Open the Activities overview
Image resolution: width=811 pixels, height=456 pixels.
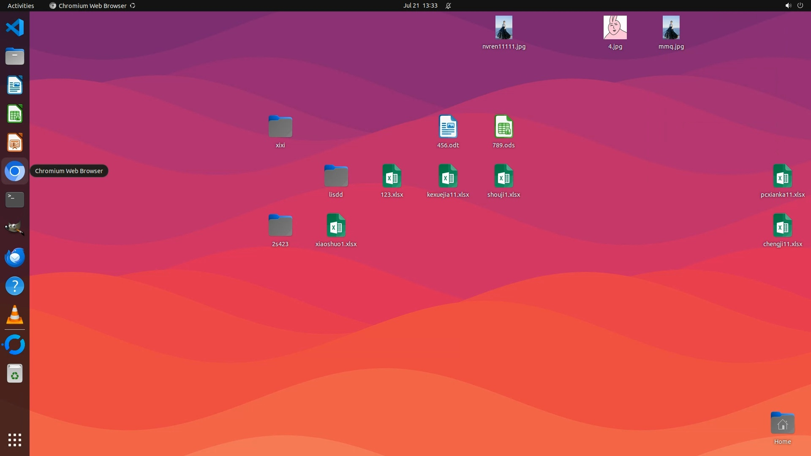[x=21, y=5]
